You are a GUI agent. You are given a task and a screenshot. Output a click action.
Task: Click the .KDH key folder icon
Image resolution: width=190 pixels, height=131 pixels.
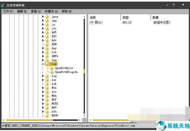coord(47,44)
